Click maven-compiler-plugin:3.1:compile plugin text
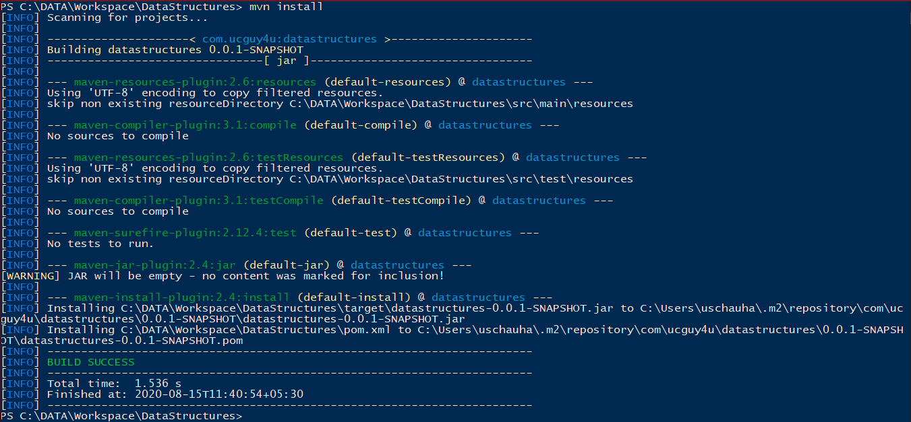The width and height of the screenshot is (911, 422). pos(185,125)
